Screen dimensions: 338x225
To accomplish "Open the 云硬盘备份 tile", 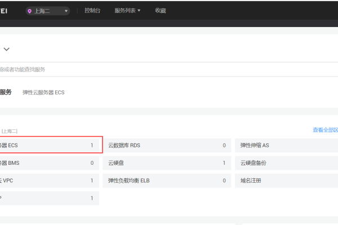I will (x=286, y=163).
